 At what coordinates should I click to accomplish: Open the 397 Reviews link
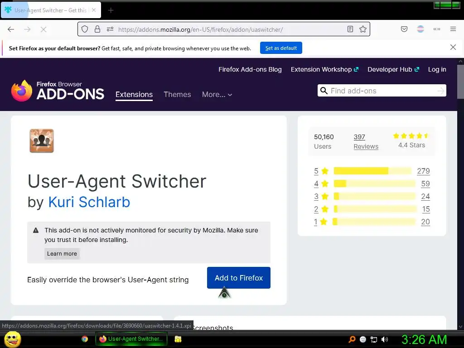(x=366, y=141)
